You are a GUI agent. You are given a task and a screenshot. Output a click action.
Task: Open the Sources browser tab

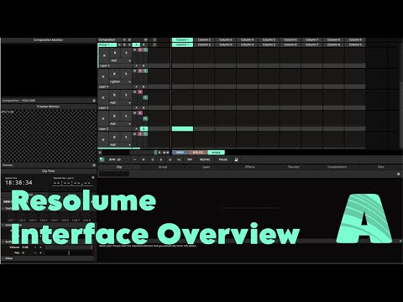pyautogui.click(x=293, y=167)
